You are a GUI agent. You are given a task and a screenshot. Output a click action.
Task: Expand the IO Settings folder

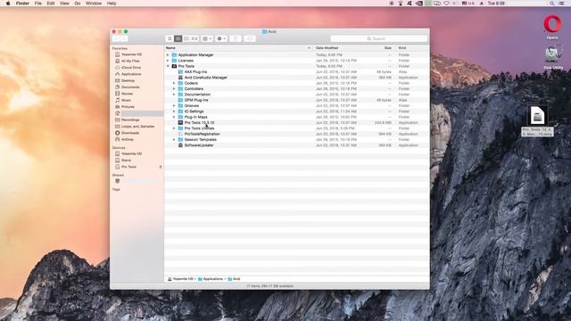[174, 111]
